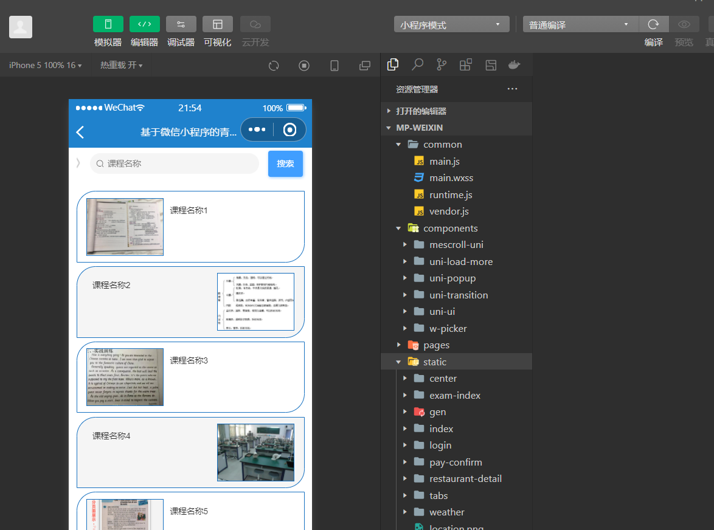Open the 可视化 visual layout button
The height and width of the screenshot is (530, 714).
click(218, 24)
